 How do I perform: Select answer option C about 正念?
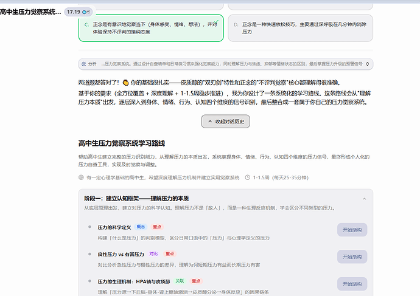(x=151, y=28)
